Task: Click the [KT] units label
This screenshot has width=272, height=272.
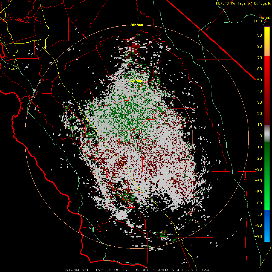Action: coord(258,21)
